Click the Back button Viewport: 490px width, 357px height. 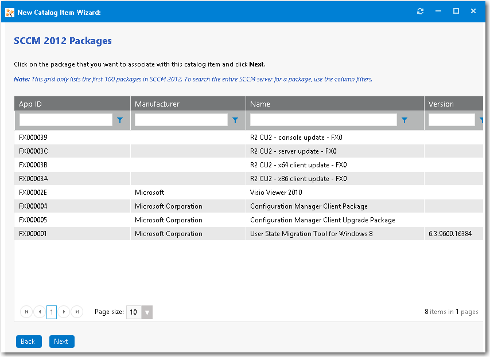tap(28, 341)
